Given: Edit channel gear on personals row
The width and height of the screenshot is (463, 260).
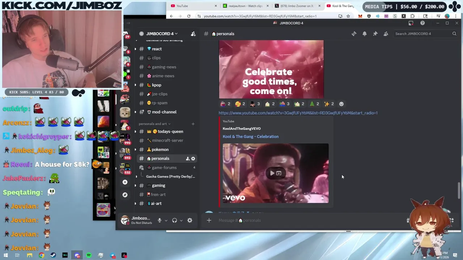Looking at the screenshot, I should pyautogui.click(x=193, y=159).
